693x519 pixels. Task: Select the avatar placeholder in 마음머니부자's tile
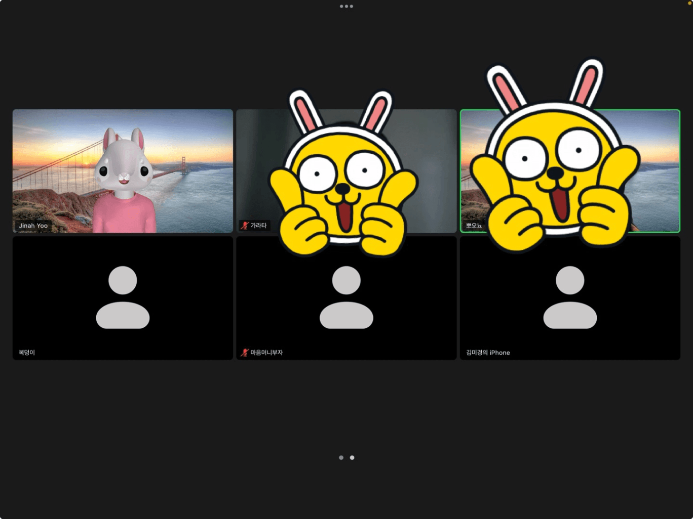346,297
